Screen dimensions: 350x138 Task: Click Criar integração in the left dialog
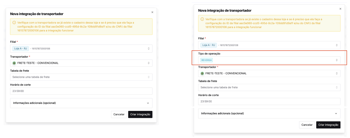click(140, 114)
